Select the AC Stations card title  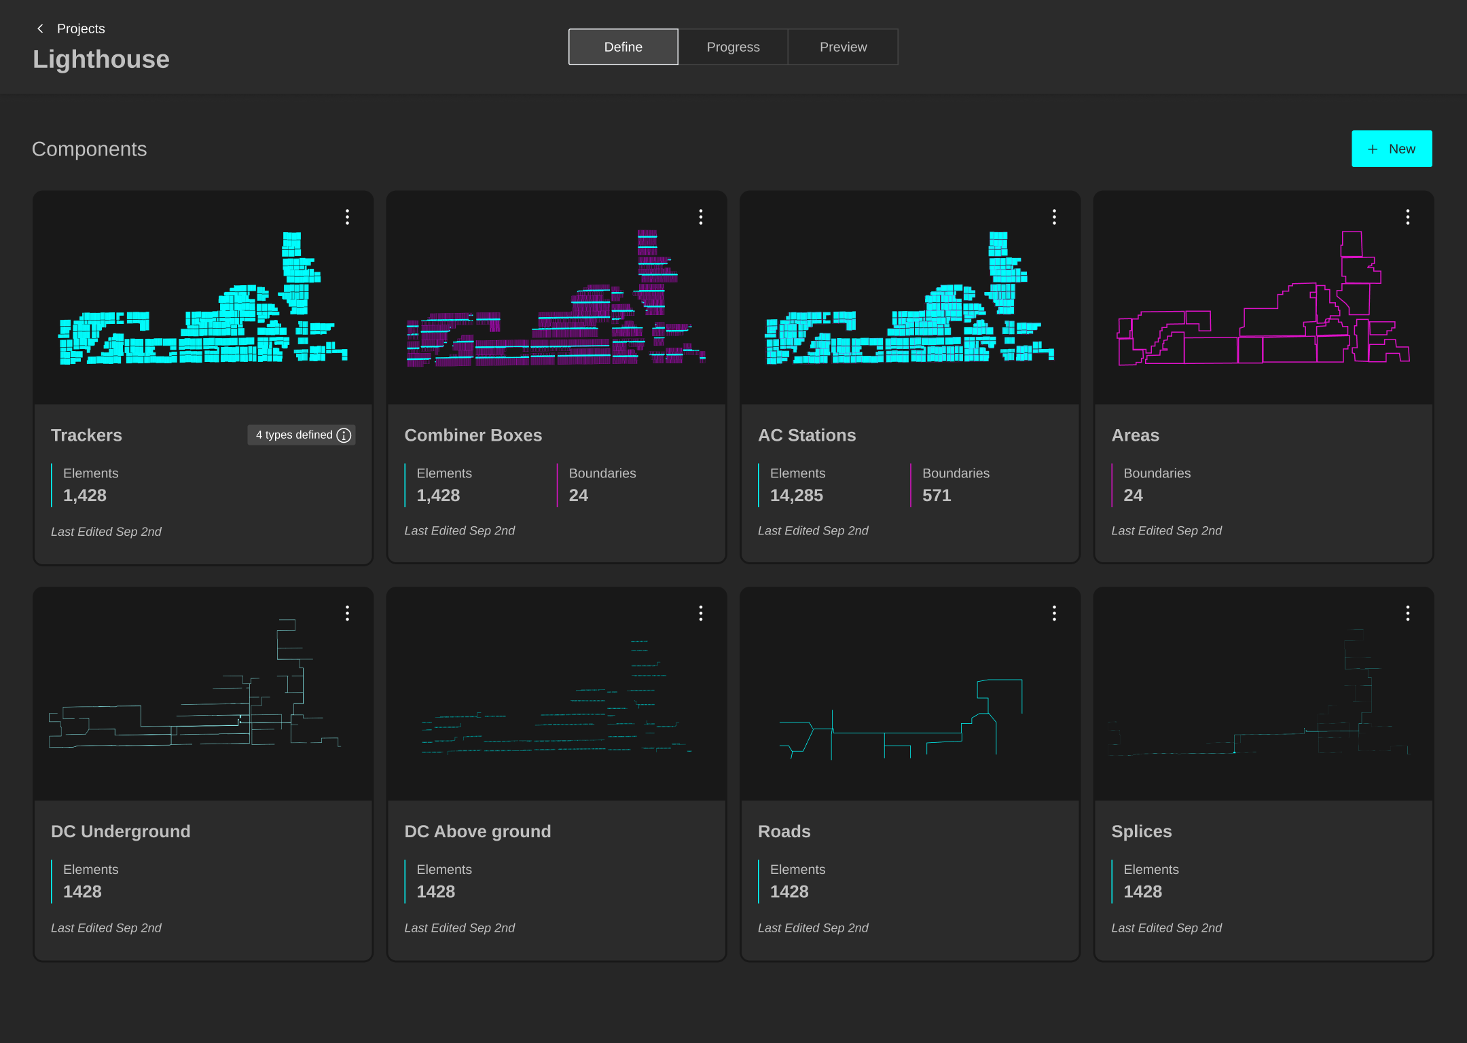[807, 435]
